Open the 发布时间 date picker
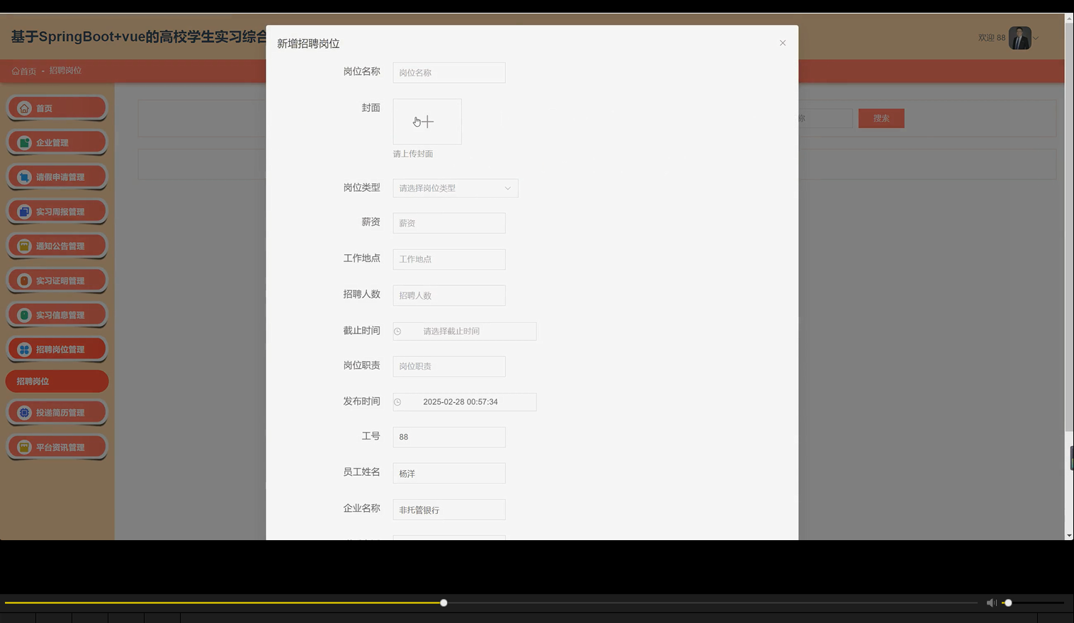This screenshot has height=623, width=1074. [465, 402]
